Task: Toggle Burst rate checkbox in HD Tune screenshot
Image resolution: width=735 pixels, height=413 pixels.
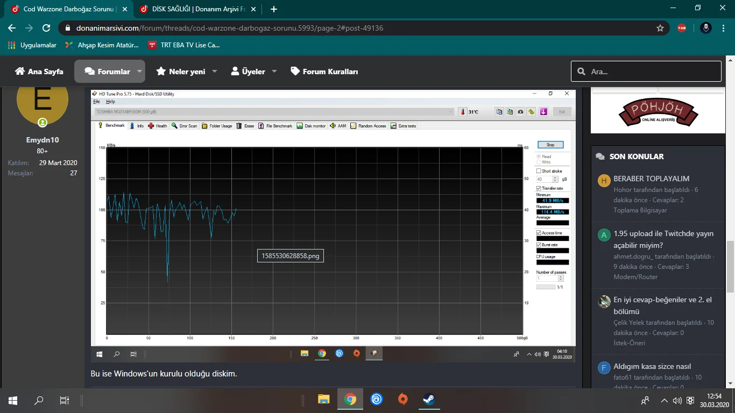Action: point(539,245)
